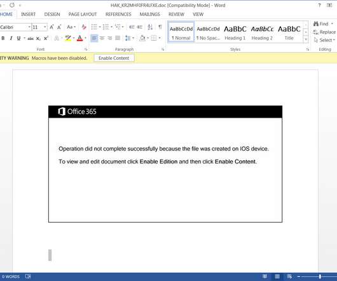
Task: Decrease paragraph indent
Action: click(132, 27)
